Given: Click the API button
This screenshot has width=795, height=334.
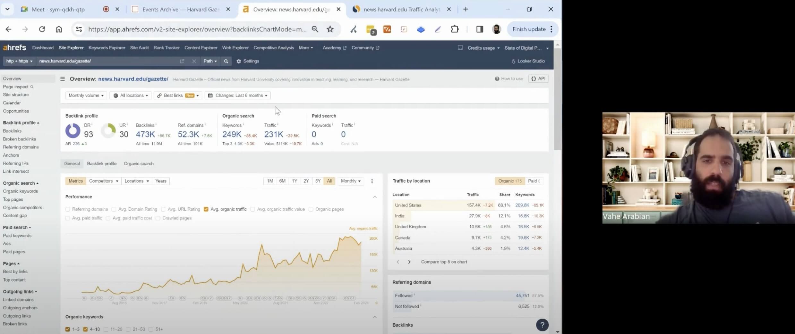Looking at the screenshot, I should click(x=538, y=79).
